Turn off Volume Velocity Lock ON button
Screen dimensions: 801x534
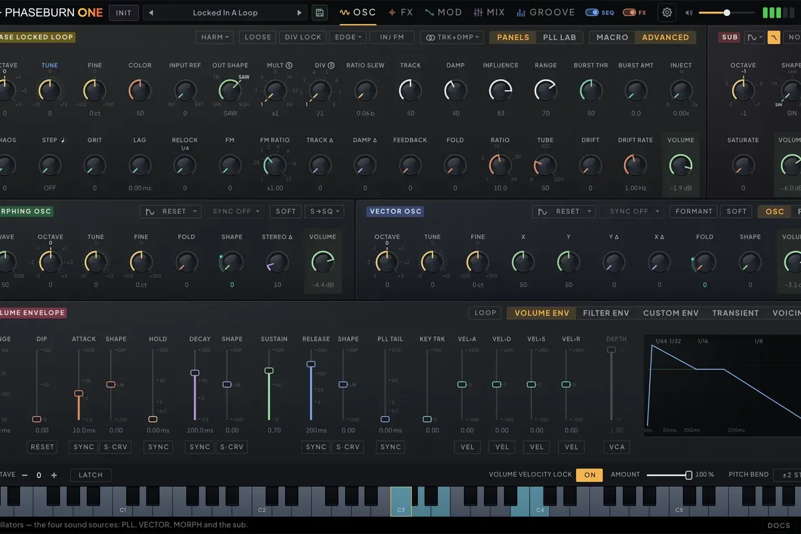click(590, 475)
